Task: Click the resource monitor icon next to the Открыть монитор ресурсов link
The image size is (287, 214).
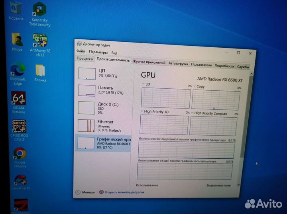Action: pyautogui.click(x=101, y=192)
